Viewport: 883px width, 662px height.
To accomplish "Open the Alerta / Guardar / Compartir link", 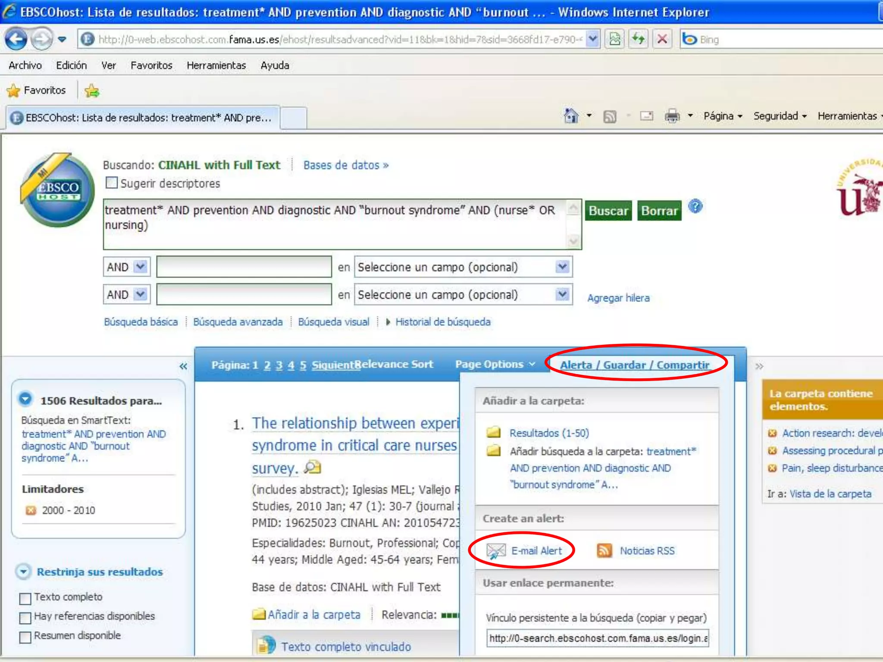I will 634,365.
